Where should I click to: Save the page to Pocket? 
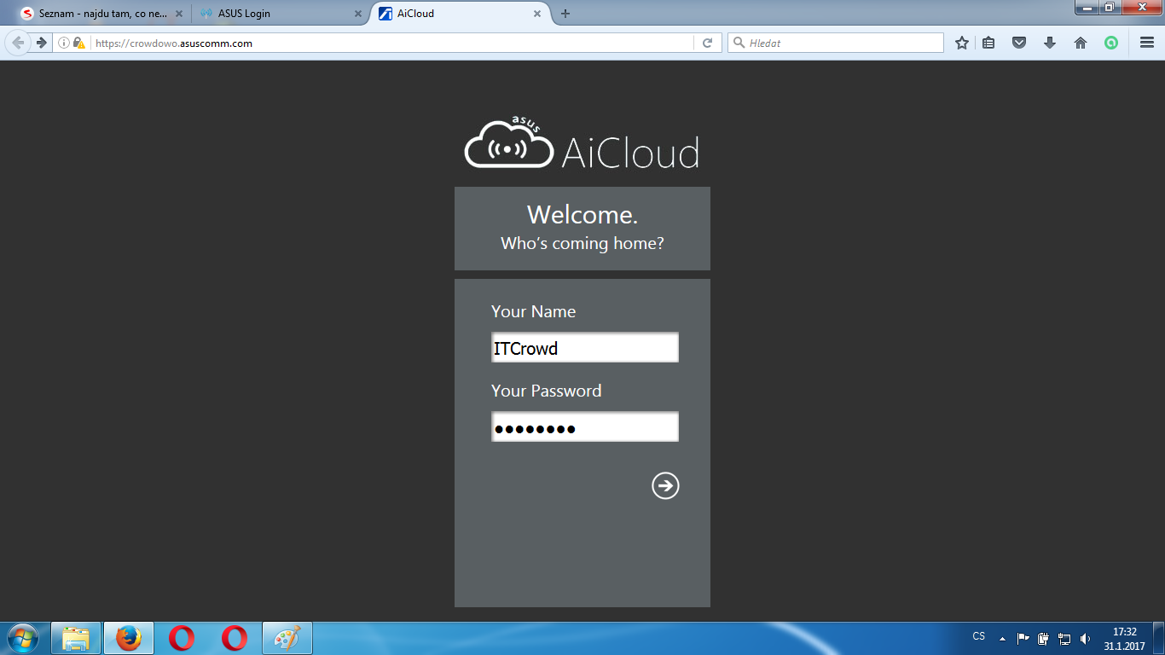[x=1019, y=43]
